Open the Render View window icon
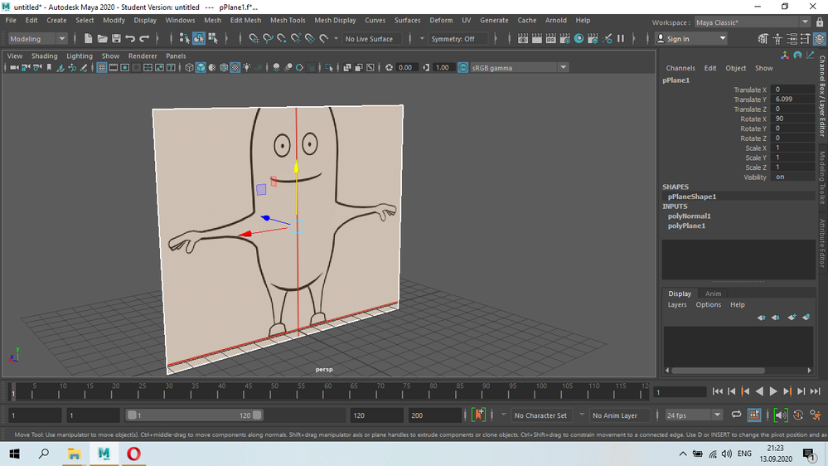The image size is (828, 466). pos(523,39)
